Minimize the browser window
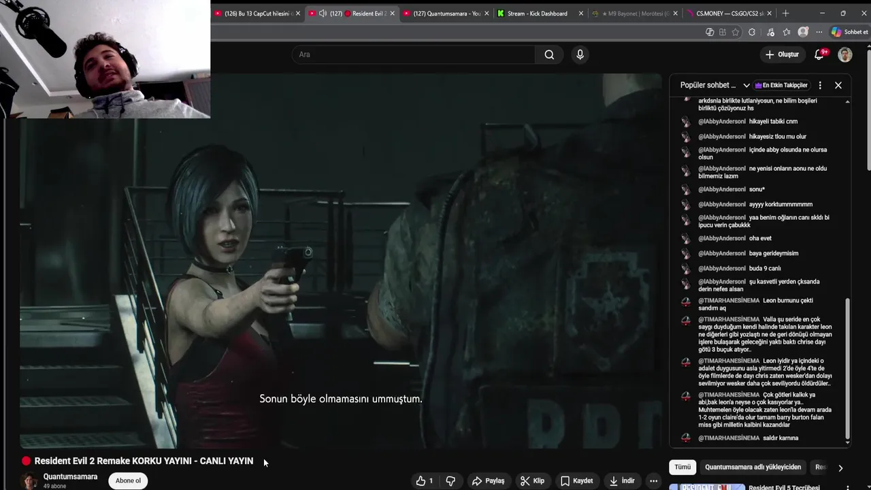The width and height of the screenshot is (871, 490). point(822,13)
